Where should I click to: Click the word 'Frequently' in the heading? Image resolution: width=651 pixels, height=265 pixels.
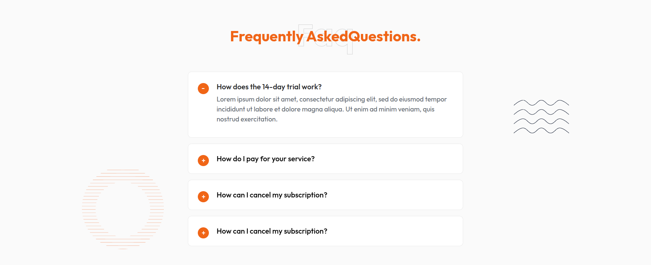[266, 37]
